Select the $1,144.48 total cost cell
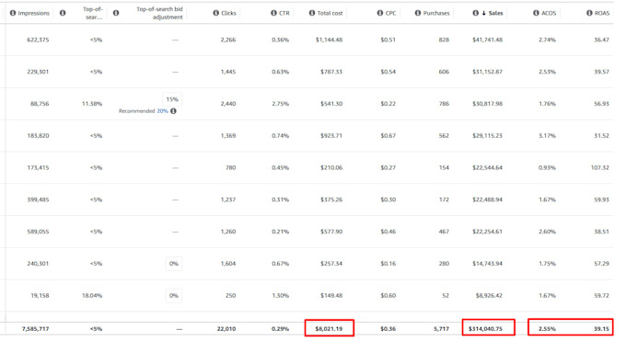 coord(329,40)
